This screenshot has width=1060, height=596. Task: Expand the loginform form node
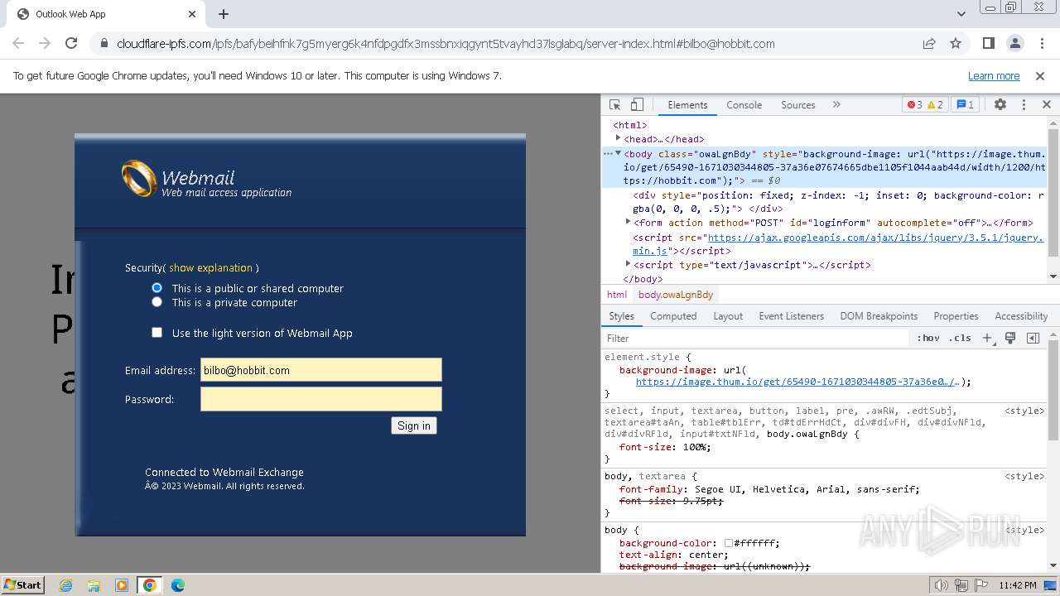tap(628, 222)
